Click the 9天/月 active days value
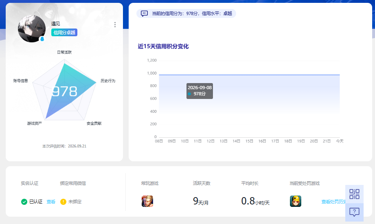Viewport: 375px width, 224px height. click(201, 201)
